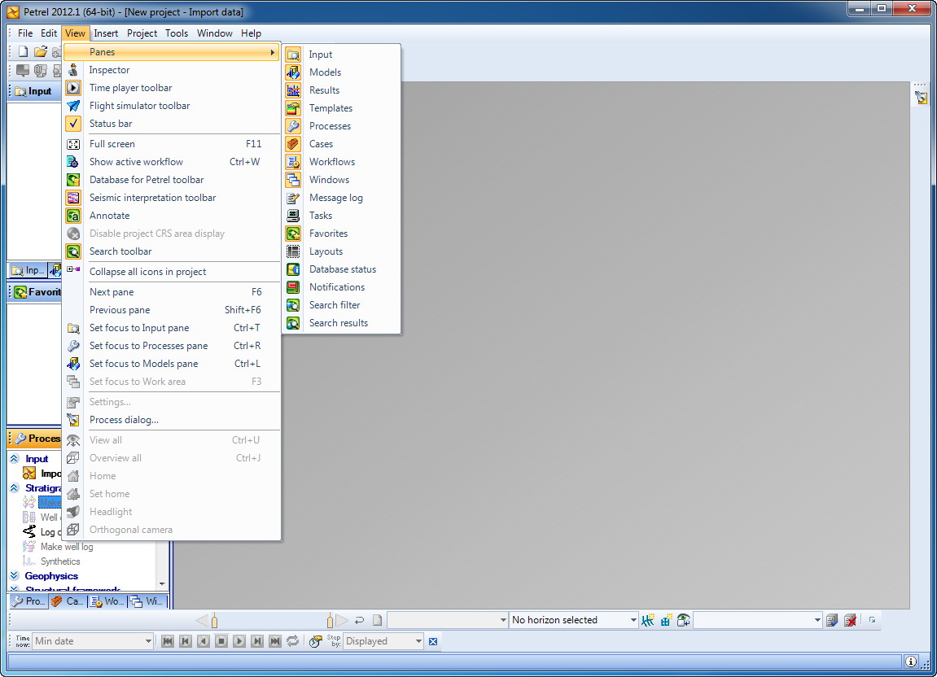The image size is (937, 677).
Task: Show the Tasks pane
Action: pyautogui.click(x=341, y=216)
